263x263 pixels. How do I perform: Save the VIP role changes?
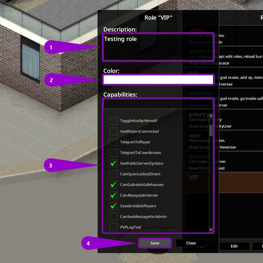coord(155,243)
